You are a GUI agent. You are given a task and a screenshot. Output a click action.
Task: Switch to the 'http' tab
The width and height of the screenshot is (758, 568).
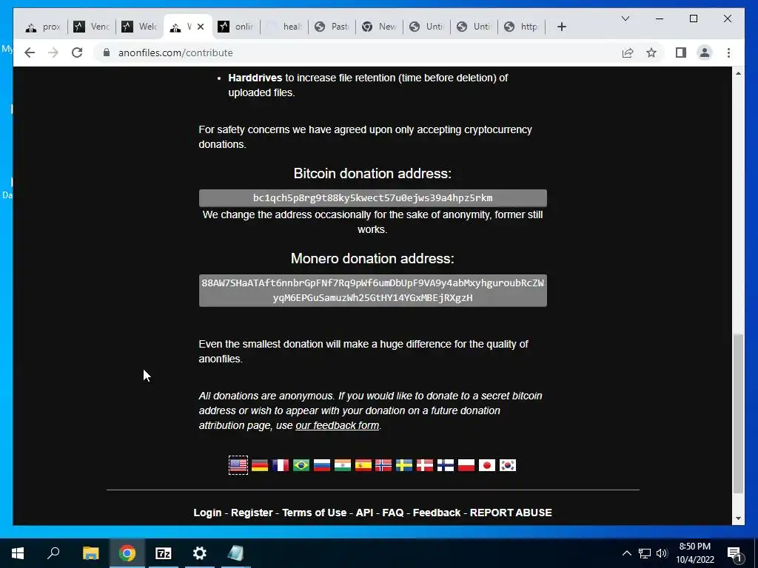pos(522,27)
